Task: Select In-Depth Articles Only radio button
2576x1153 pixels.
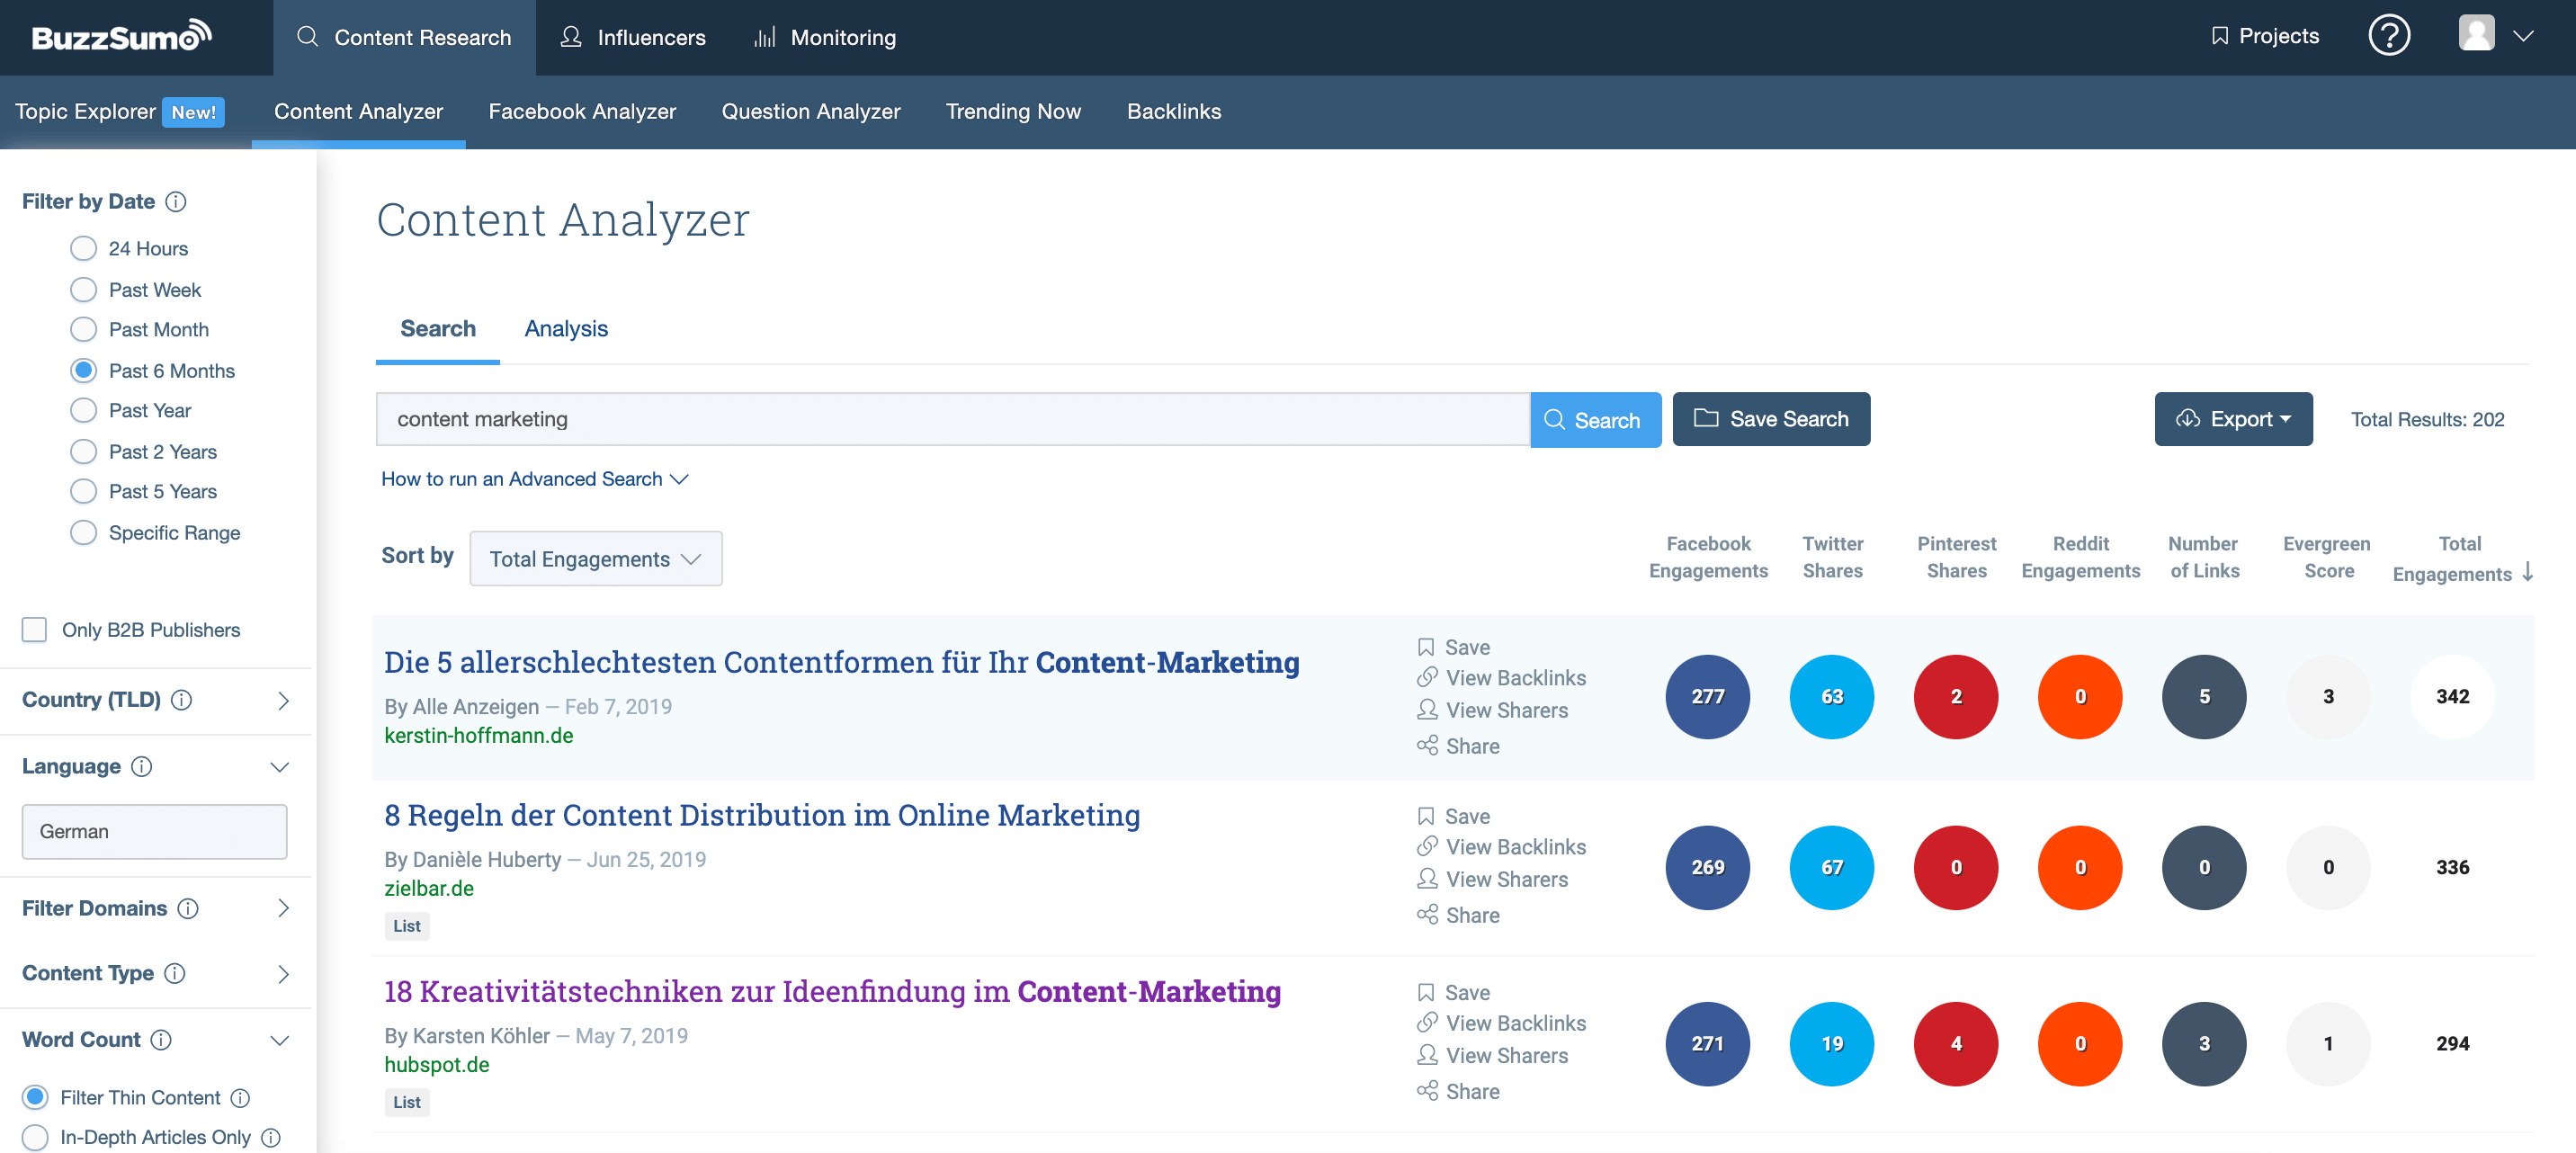Action: (x=35, y=1138)
